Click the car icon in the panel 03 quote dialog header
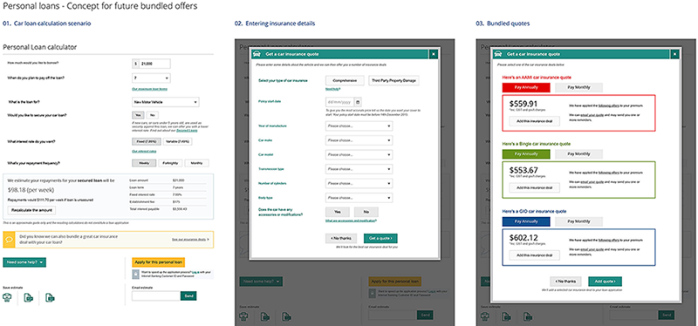Image resolution: width=698 pixels, height=326 pixels. click(x=497, y=54)
